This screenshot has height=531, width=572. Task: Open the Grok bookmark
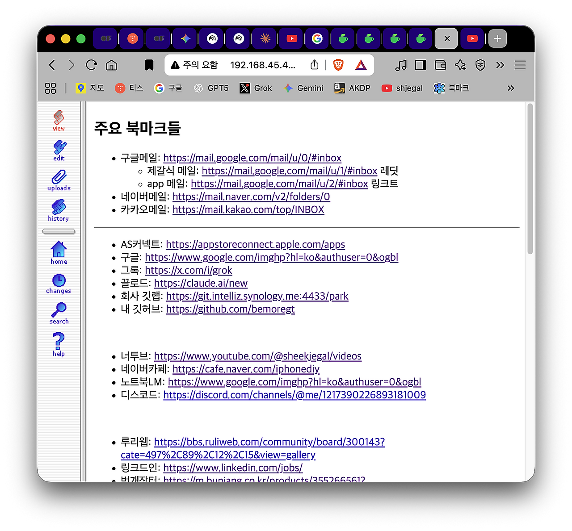(x=256, y=88)
